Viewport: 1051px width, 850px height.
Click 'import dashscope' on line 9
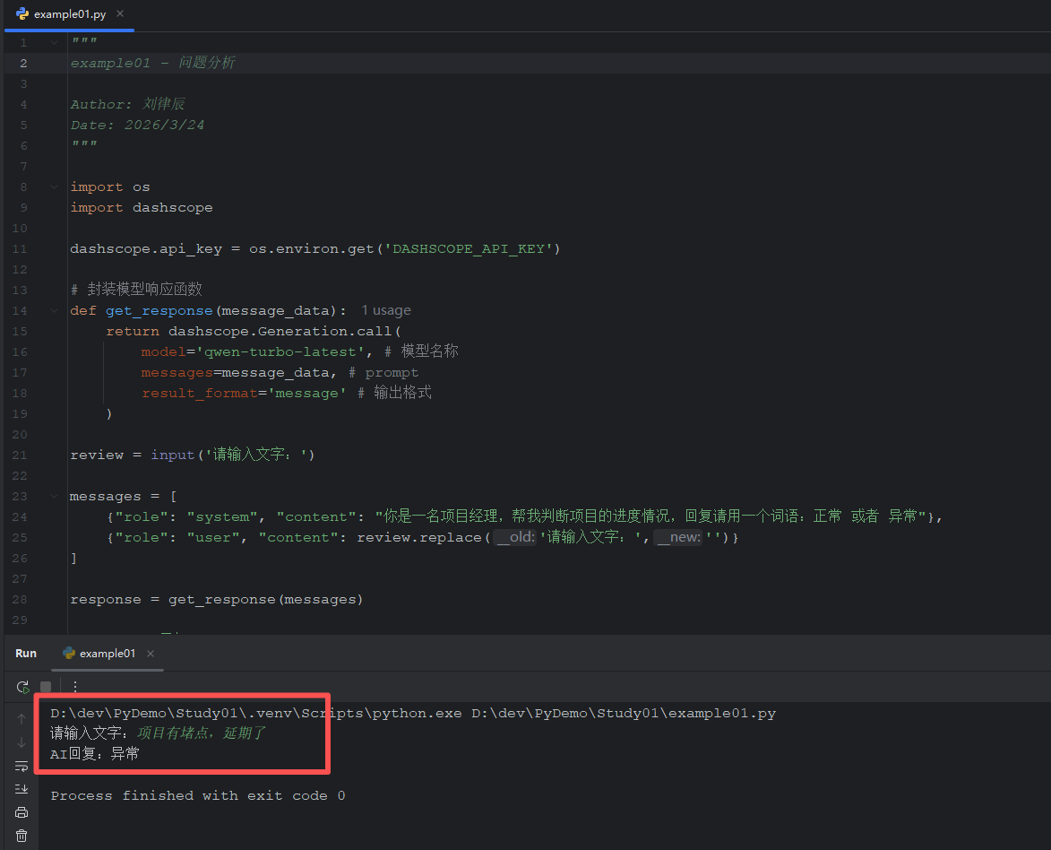coord(142,207)
